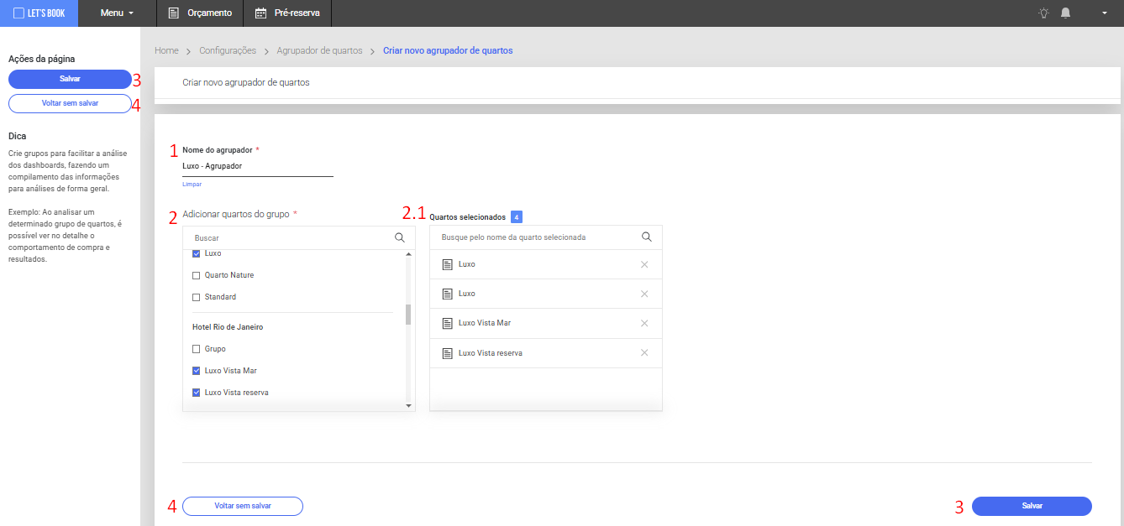Viewport: 1124px width, 526px height.
Task: Click the search icon in the Buscar field
Action: point(400,237)
